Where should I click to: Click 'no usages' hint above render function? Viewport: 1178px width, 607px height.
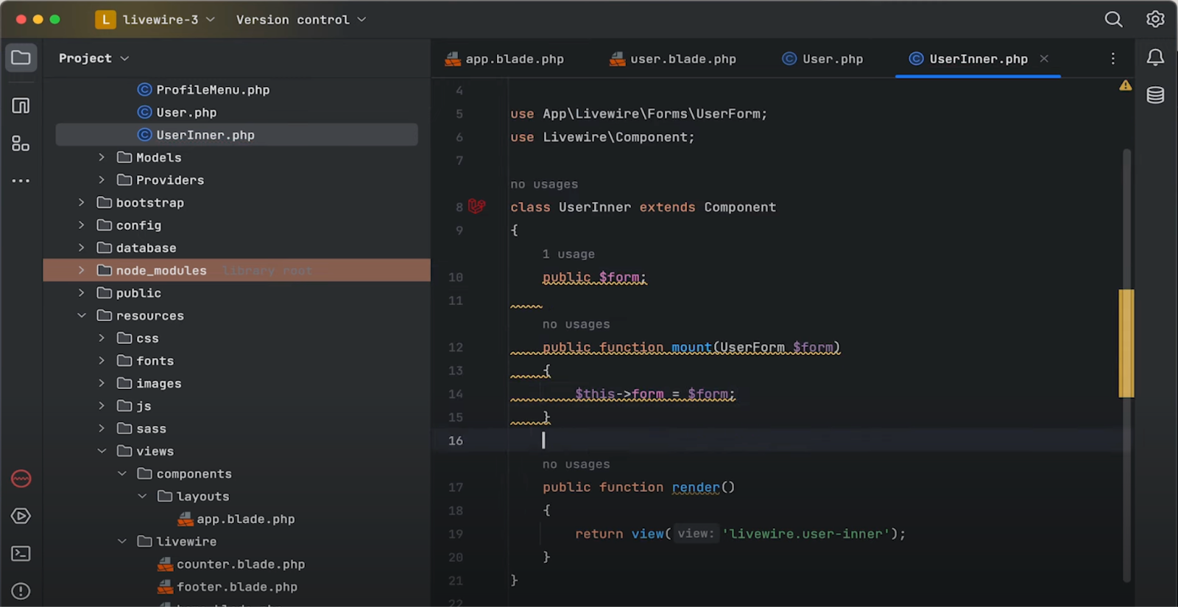coord(576,464)
